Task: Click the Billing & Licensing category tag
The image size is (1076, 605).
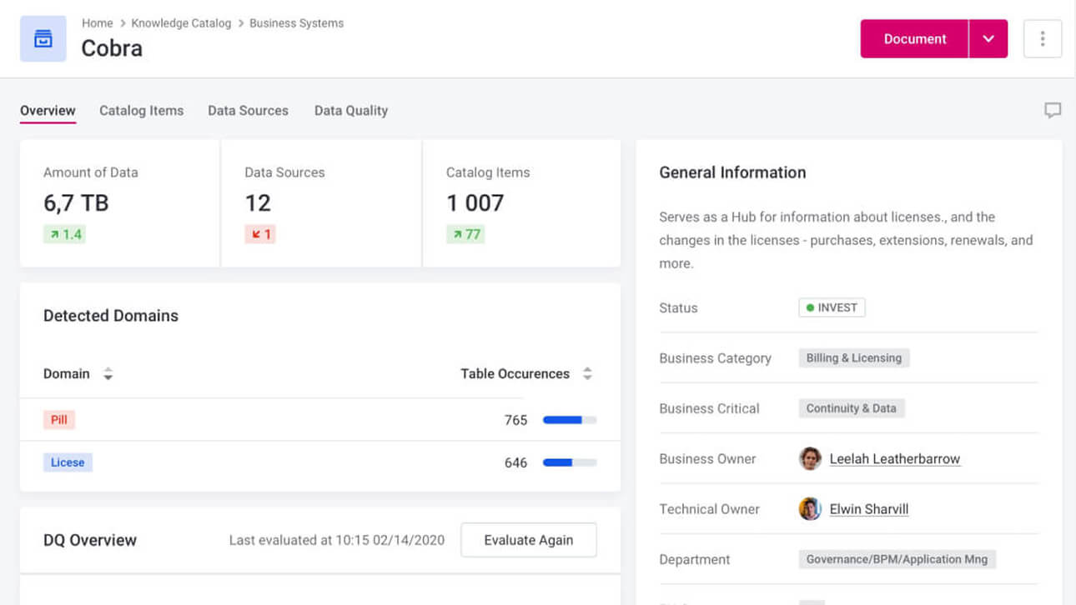Action: click(853, 358)
